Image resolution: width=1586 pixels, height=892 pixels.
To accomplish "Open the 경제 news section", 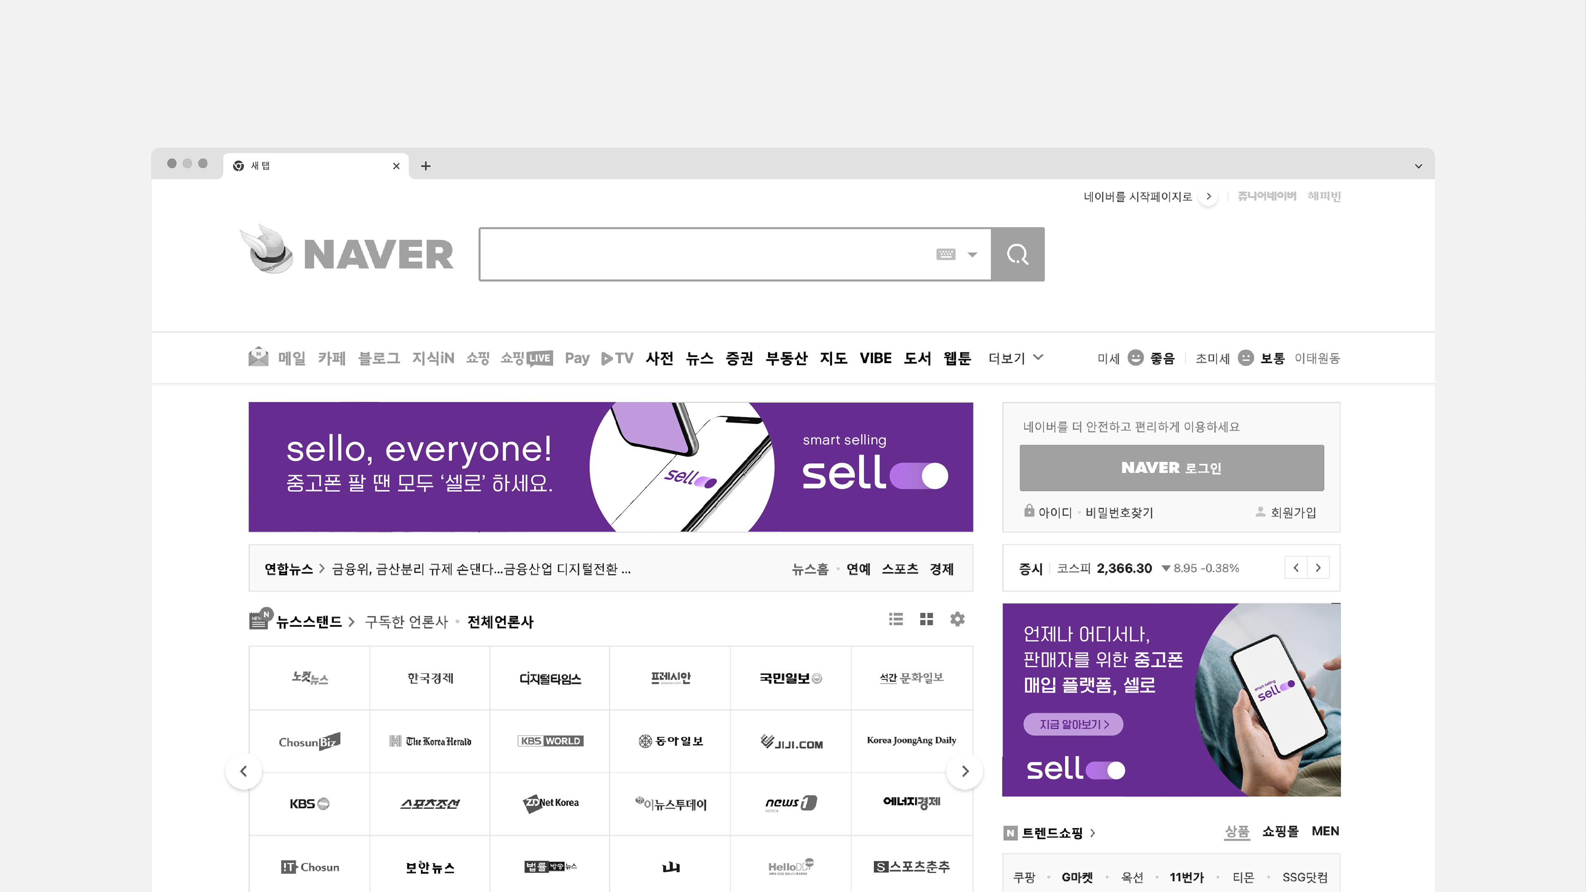I will click(942, 569).
